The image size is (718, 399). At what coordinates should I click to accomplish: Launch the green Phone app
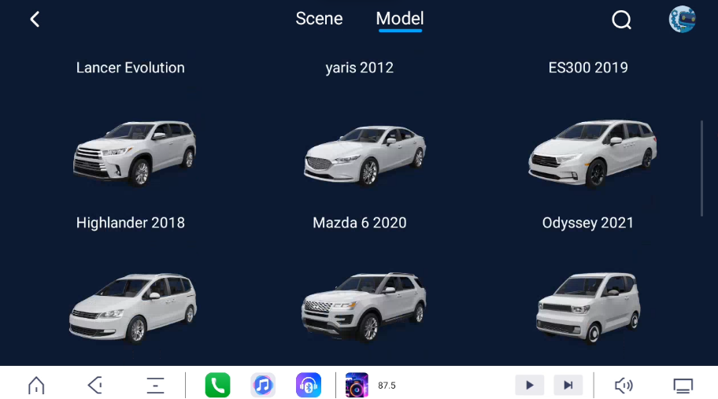click(x=217, y=386)
